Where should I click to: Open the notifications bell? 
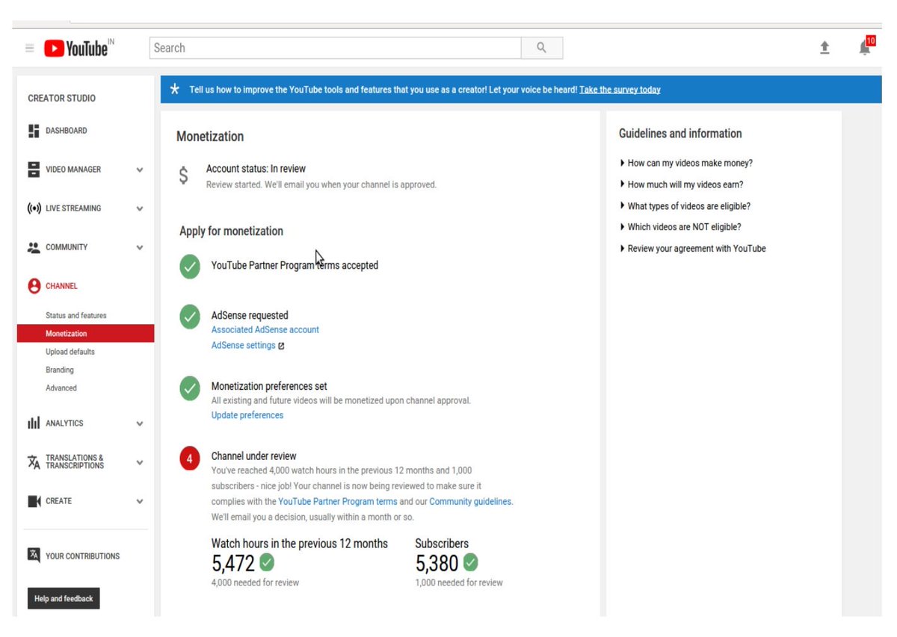pos(865,47)
